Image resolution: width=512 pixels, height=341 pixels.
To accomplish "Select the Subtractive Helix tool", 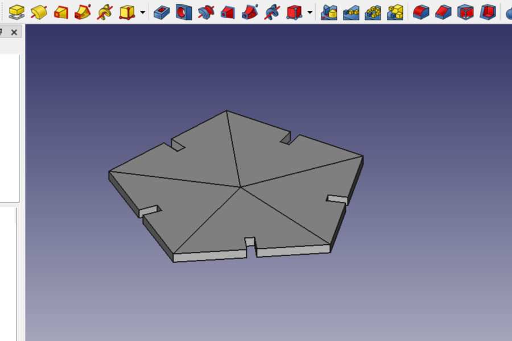I will [271, 10].
